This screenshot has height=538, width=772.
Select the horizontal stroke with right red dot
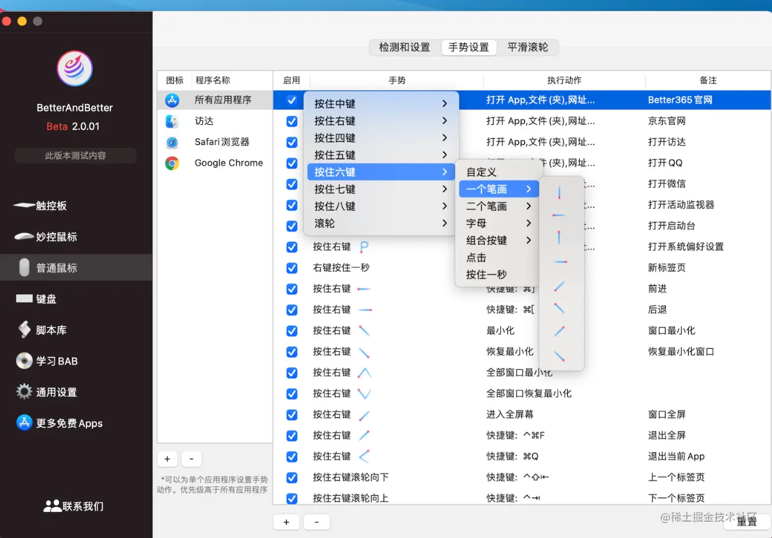(560, 262)
